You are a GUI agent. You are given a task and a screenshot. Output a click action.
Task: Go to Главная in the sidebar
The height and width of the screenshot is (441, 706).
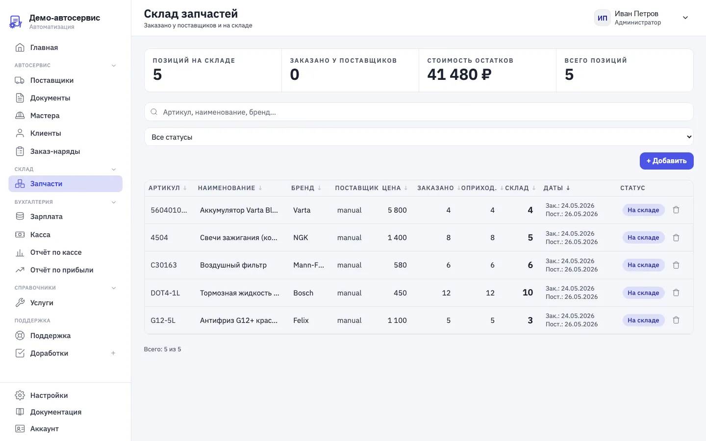pos(66,48)
